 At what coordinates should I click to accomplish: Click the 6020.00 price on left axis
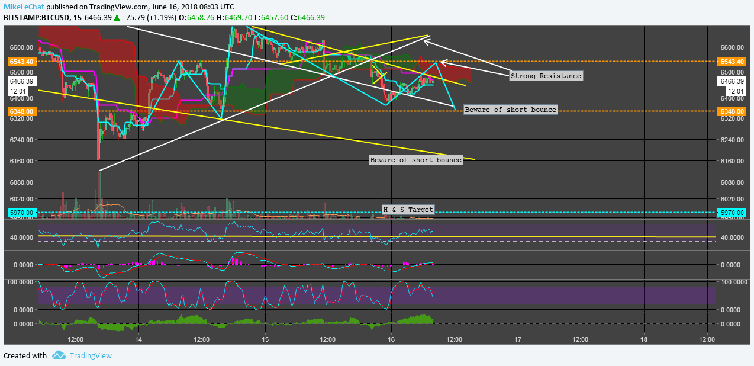click(x=21, y=199)
